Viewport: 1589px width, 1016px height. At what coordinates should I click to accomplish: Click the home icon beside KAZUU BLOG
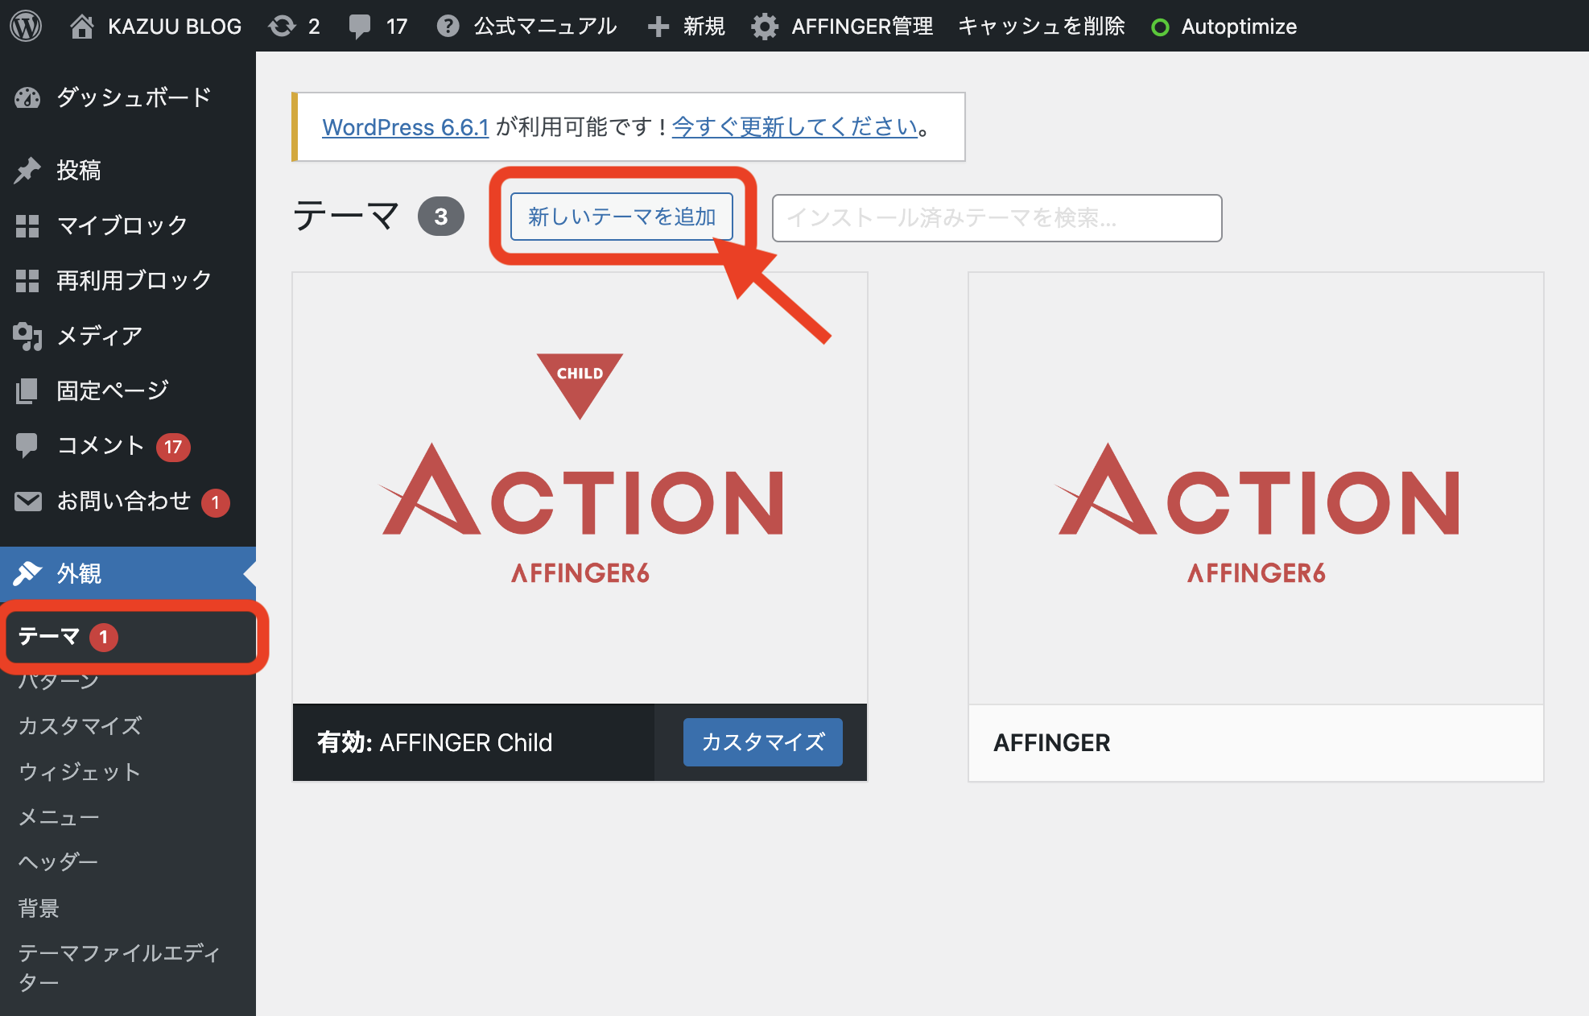click(81, 27)
